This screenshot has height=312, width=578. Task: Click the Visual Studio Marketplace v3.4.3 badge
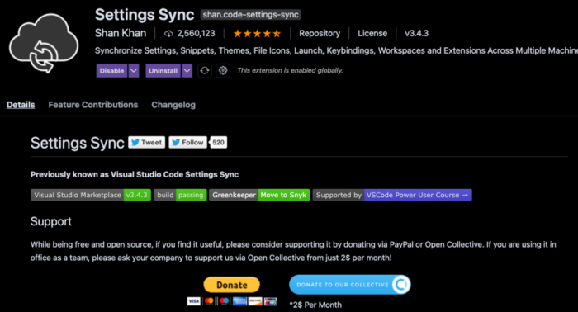point(91,195)
